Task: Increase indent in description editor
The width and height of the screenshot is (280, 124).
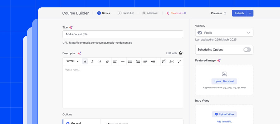Action: (x=145, y=61)
